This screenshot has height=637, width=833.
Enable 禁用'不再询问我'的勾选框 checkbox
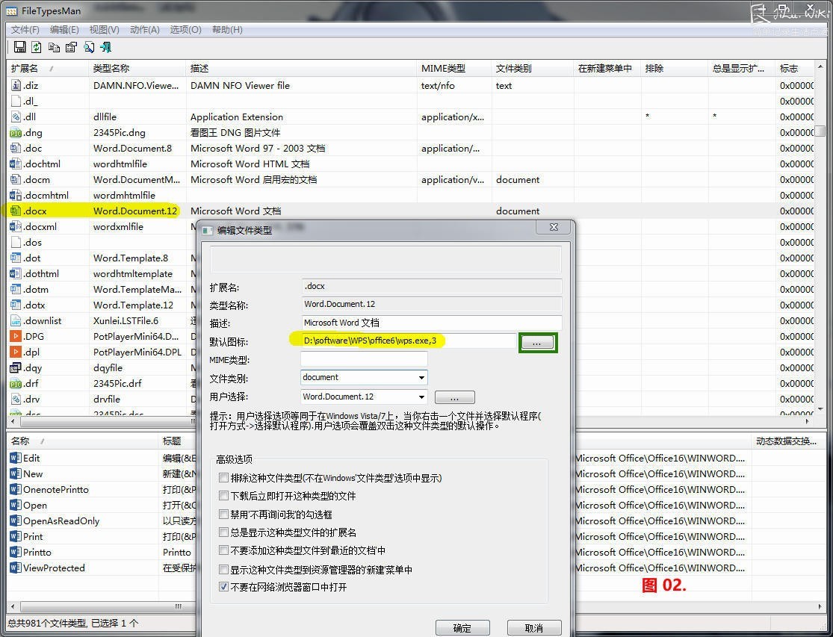click(223, 515)
